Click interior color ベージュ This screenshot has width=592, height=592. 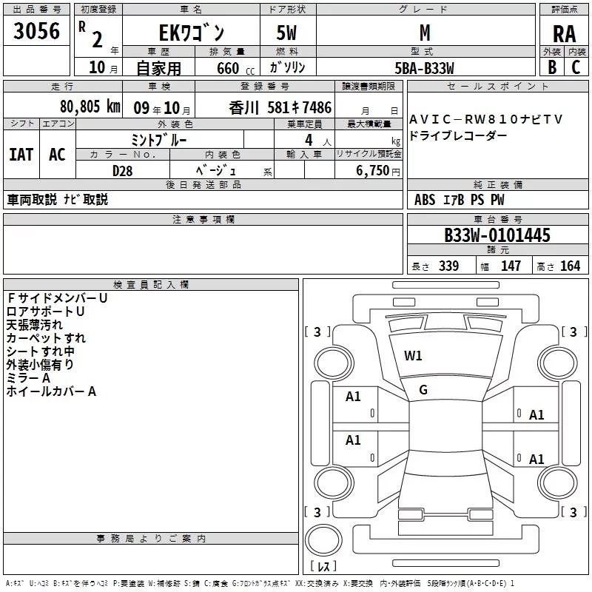215,170
